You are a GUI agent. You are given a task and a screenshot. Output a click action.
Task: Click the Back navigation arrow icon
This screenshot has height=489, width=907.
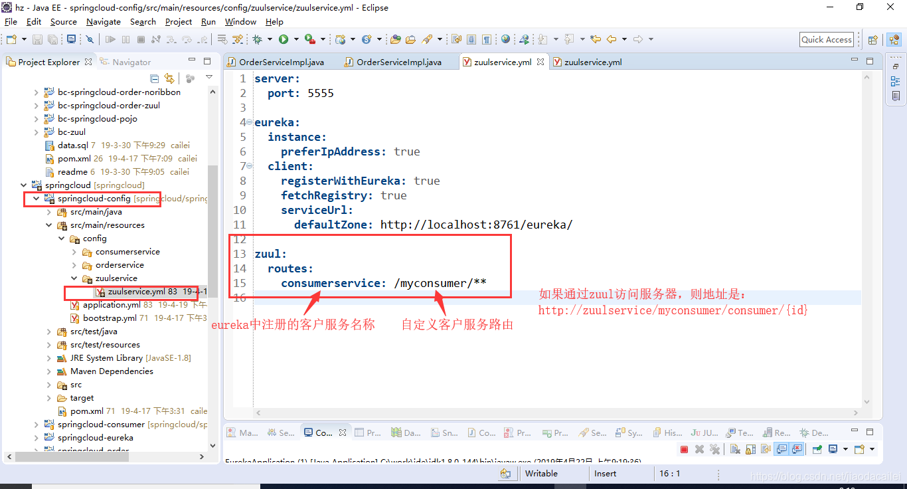pyautogui.click(x=612, y=39)
